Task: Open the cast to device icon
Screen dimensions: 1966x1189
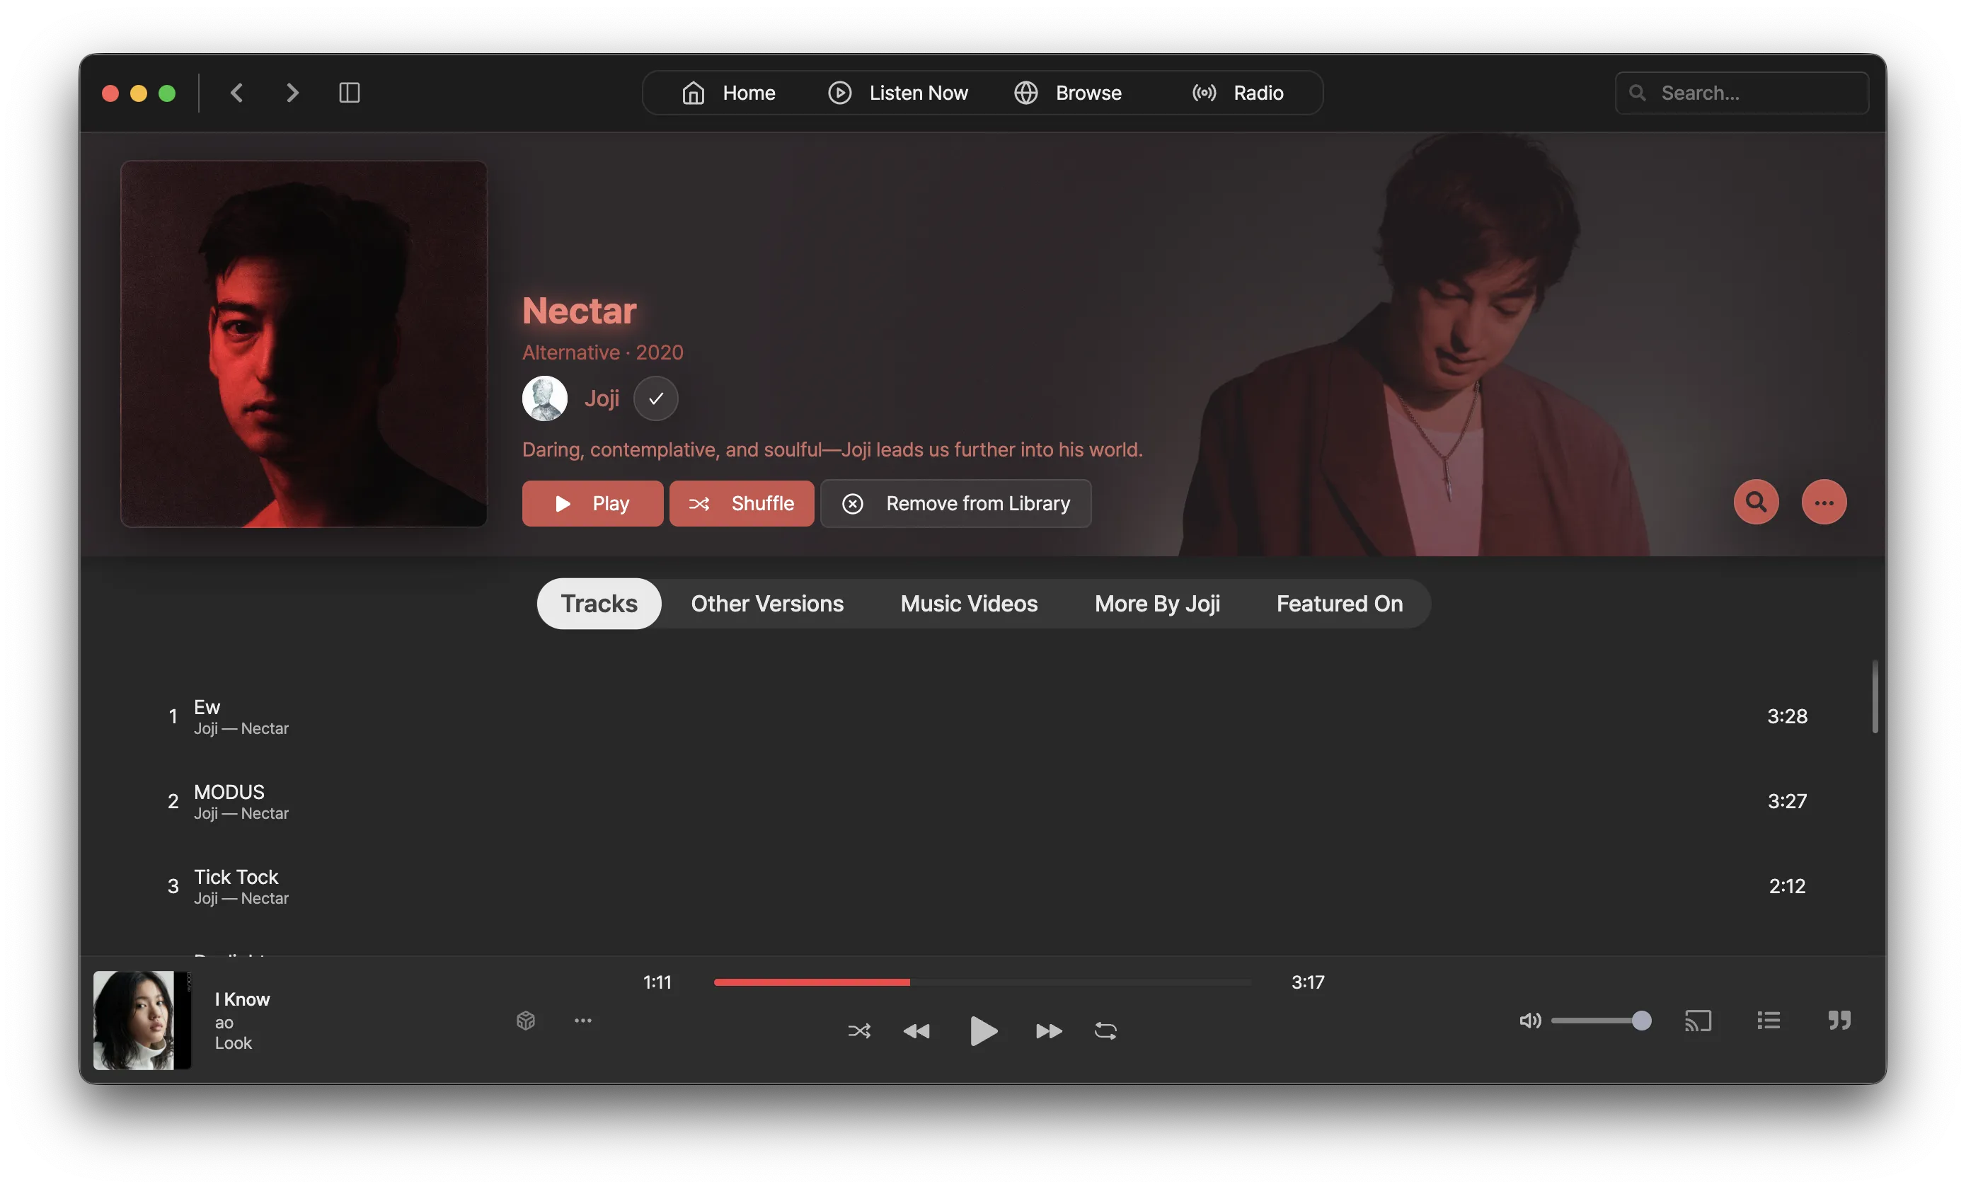Action: pyautogui.click(x=1697, y=1021)
